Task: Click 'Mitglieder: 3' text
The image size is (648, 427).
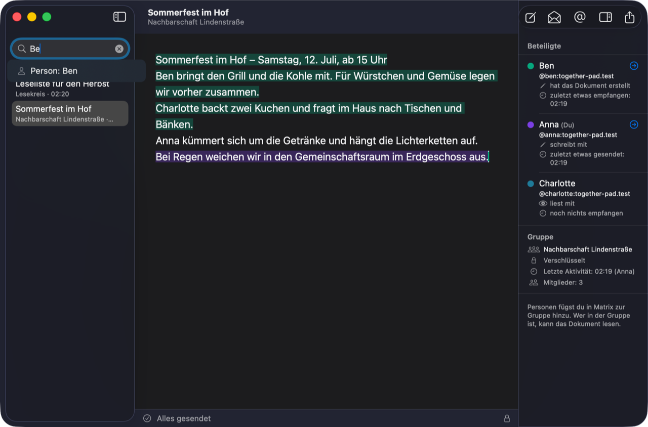Action: tap(563, 282)
